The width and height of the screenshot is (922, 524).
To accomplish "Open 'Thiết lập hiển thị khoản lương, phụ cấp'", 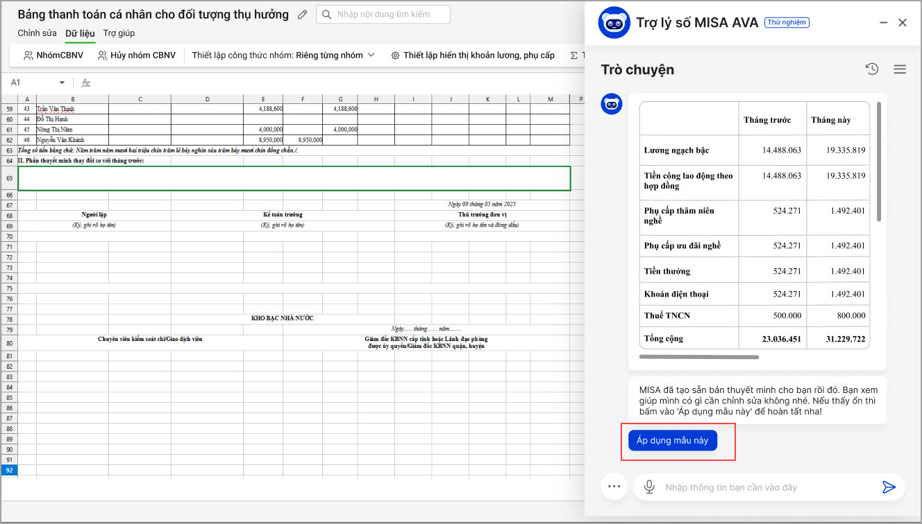I will point(473,55).
